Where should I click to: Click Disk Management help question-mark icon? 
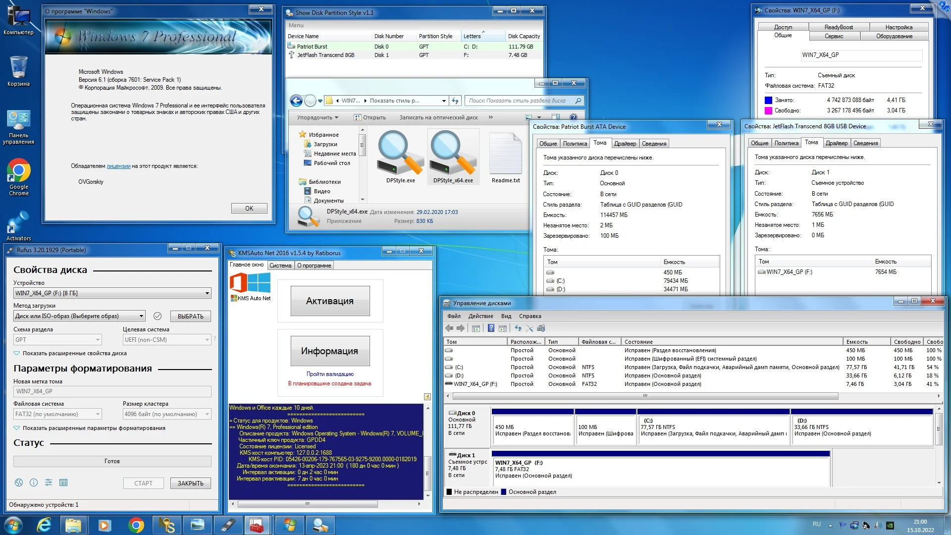click(x=491, y=328)
